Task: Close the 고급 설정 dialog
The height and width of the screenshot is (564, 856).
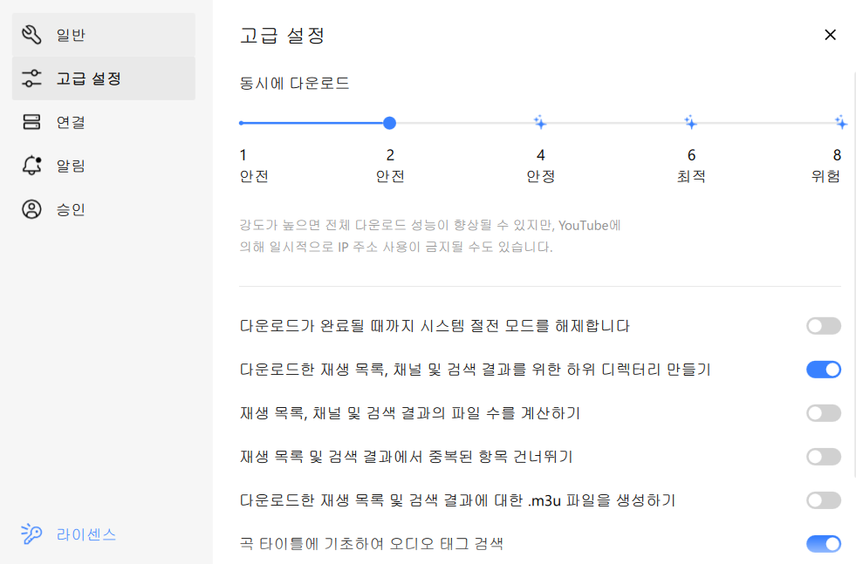Action: pyautogui.click(x=830, y=35)
